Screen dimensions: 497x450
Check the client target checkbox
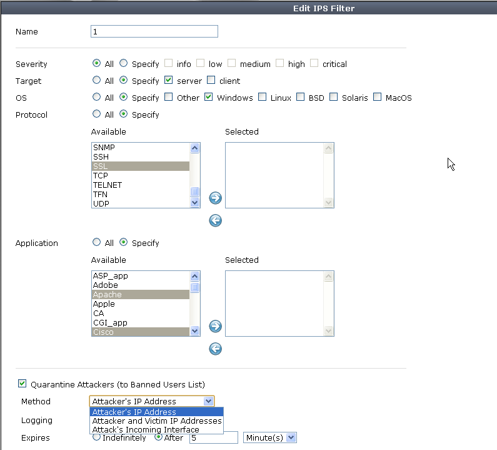coord(211,81)
